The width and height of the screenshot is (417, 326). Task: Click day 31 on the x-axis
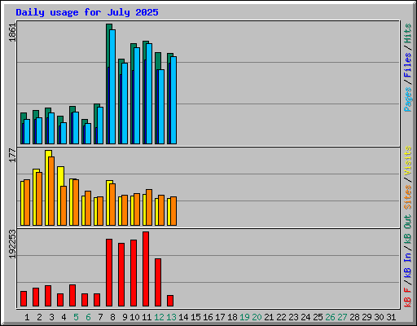(391, 317)
